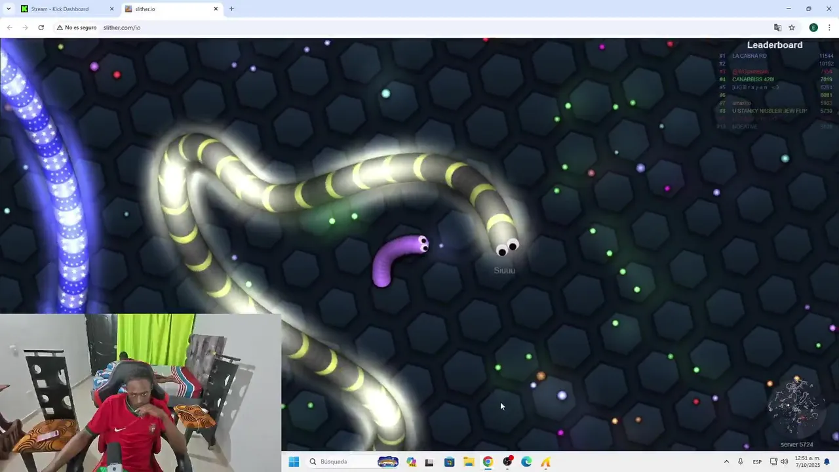The height and width of the screenshot is (472, 839).
Task: Open File Explorer from taskbar
Action: 469,462
